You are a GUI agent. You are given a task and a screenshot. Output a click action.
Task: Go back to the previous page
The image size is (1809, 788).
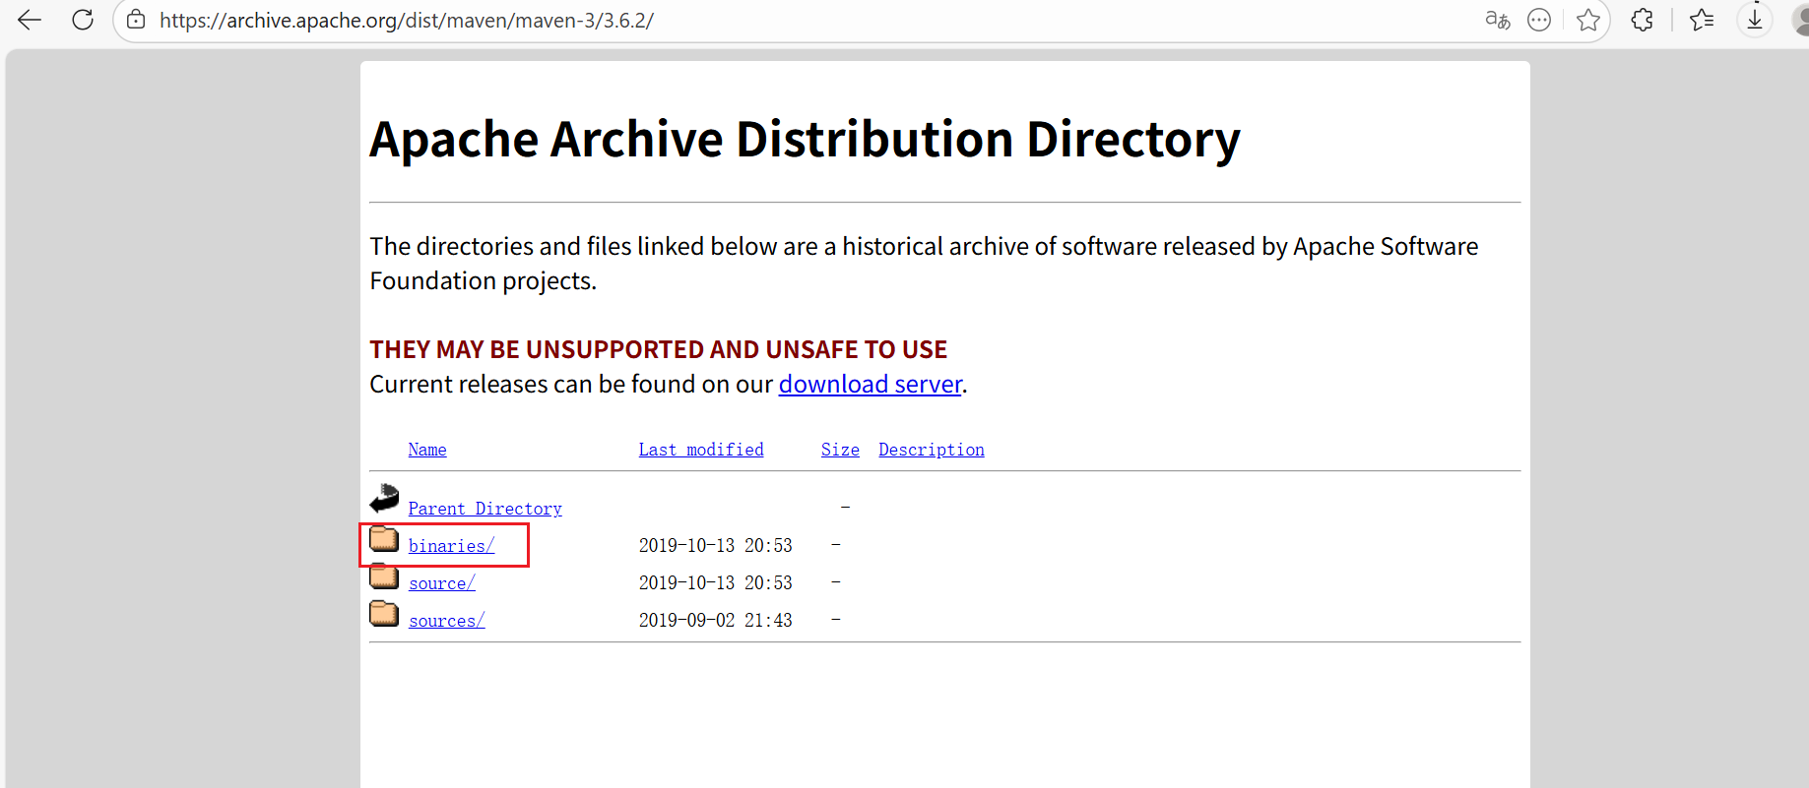click(30, 20)
